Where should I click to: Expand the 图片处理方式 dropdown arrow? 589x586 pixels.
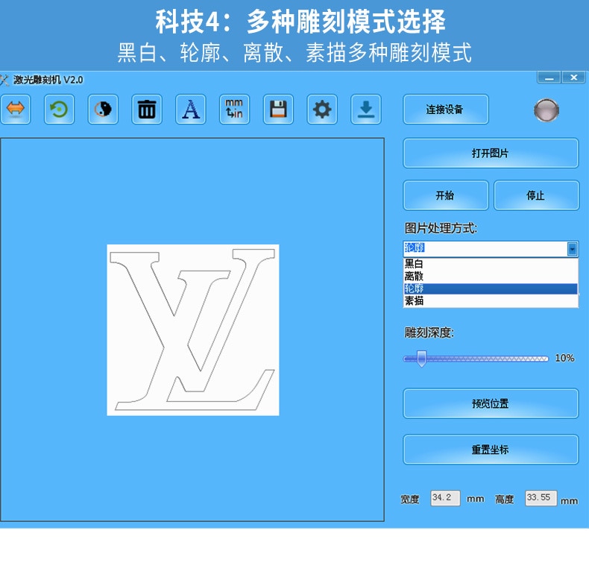572,249
